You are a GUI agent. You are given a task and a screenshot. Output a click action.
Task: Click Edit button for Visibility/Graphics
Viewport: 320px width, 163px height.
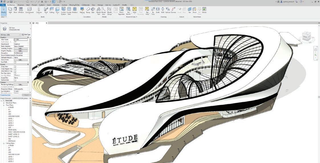click(x=21, y=49)
